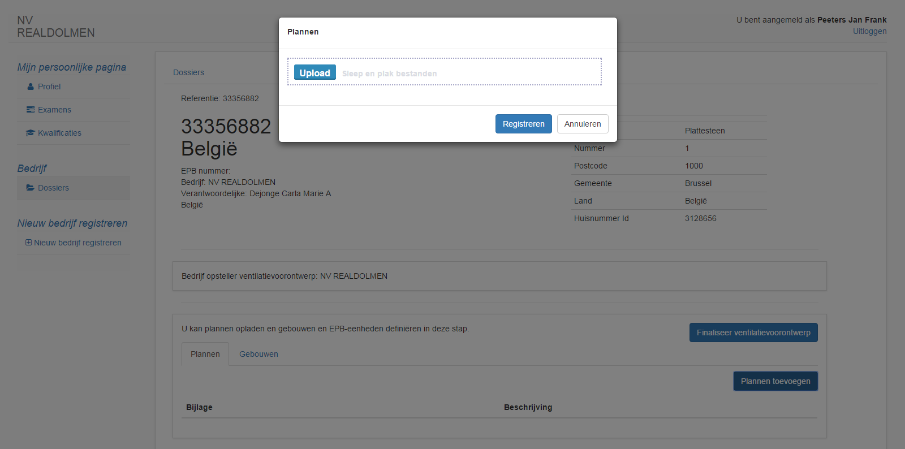The height and width of the screenshot is (449, 905).
Task: Click the plus icon for Nieuw bedrijf registreren
Action: coord(28,242)
